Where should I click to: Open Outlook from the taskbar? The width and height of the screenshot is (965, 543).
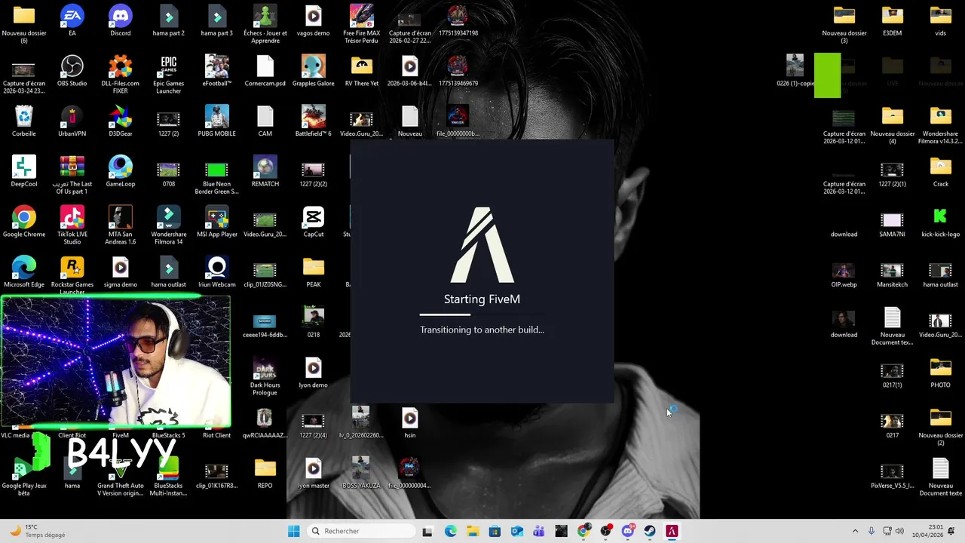pos(517,531)
